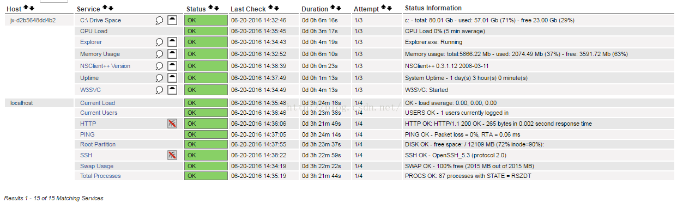Click the comment bubble for Memory Usage

[160, 54]
